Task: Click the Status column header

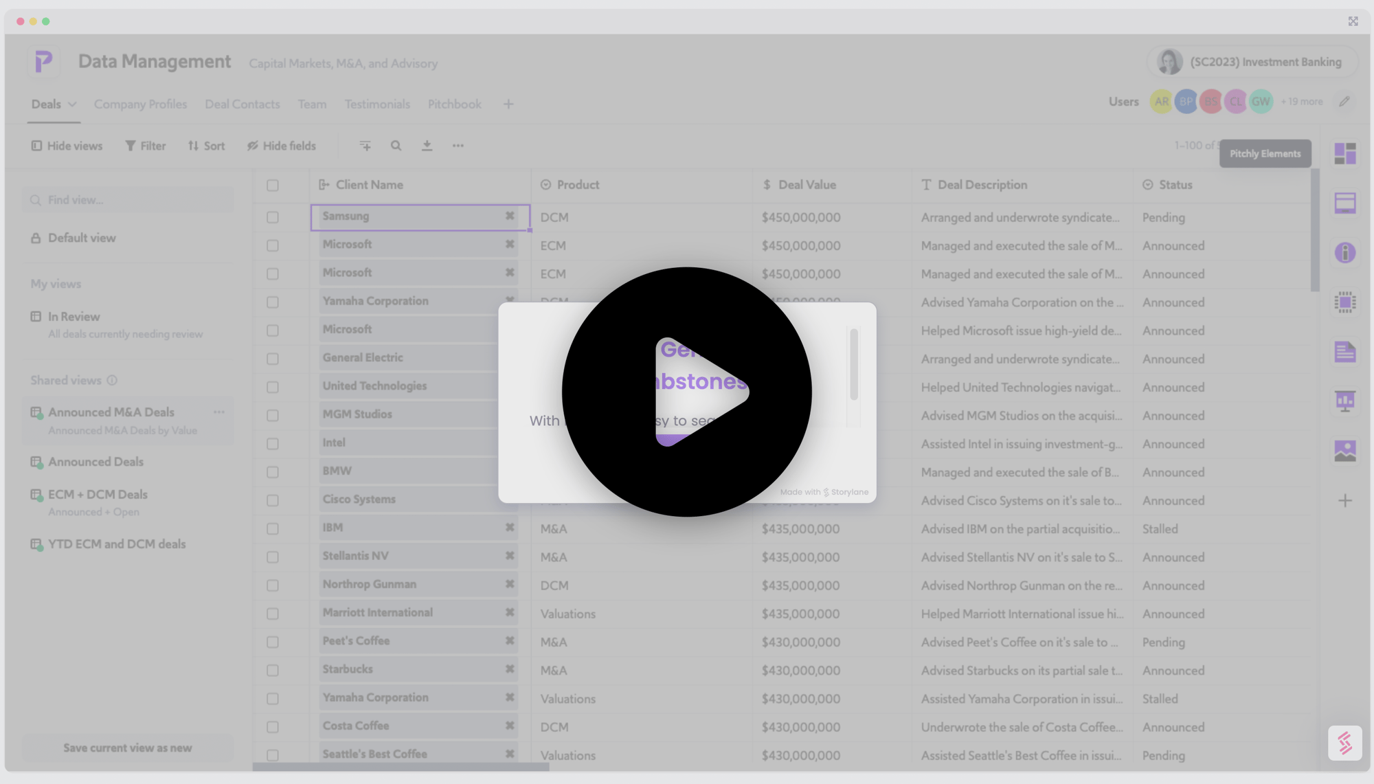Action: pyautogui.click(x=1221, y=185)
